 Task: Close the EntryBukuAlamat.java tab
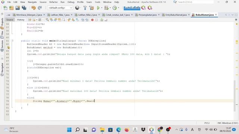point(189,15)
